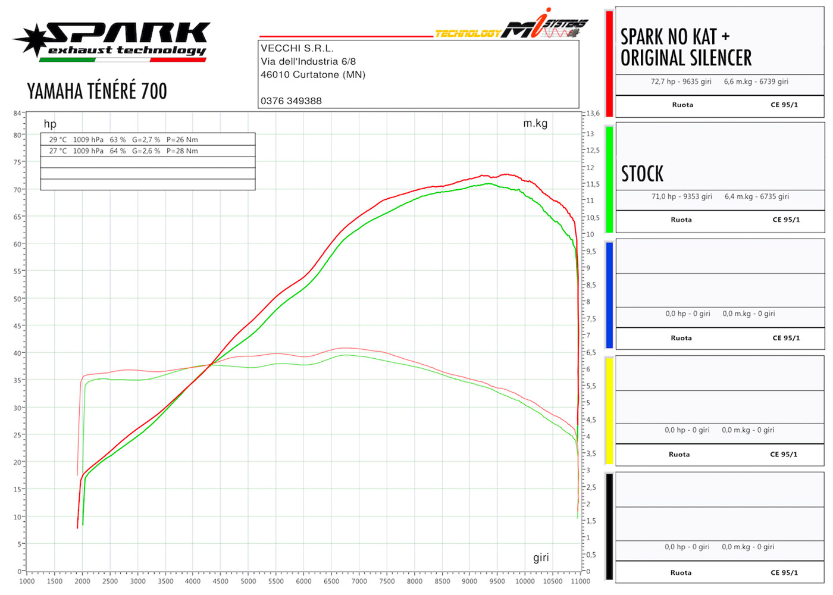
Task: Click the conditions row starting '29 °C'
Action: coord(148,140)
